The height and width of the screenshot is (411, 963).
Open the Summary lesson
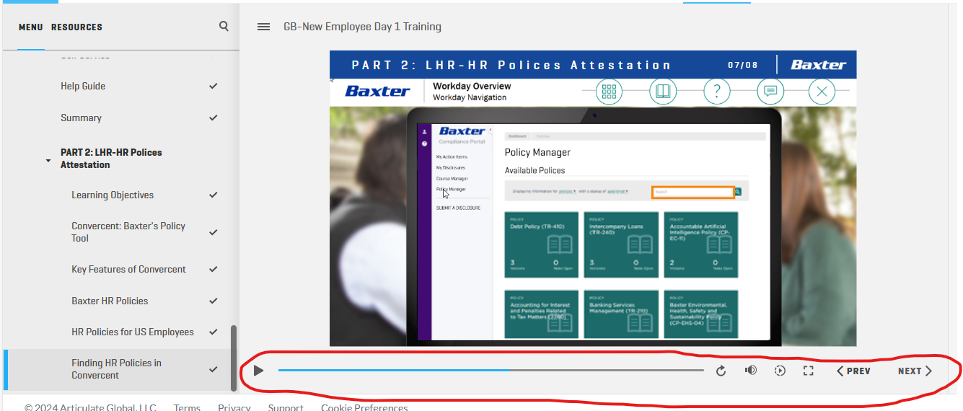(x=81, y=118)
